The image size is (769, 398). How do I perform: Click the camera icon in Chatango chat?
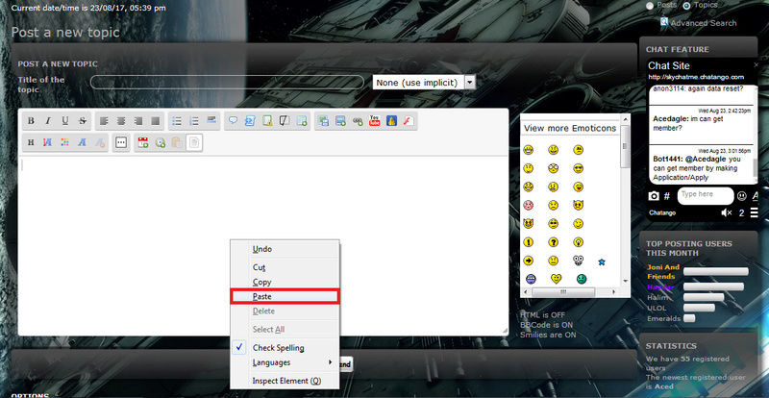[654, 196]
